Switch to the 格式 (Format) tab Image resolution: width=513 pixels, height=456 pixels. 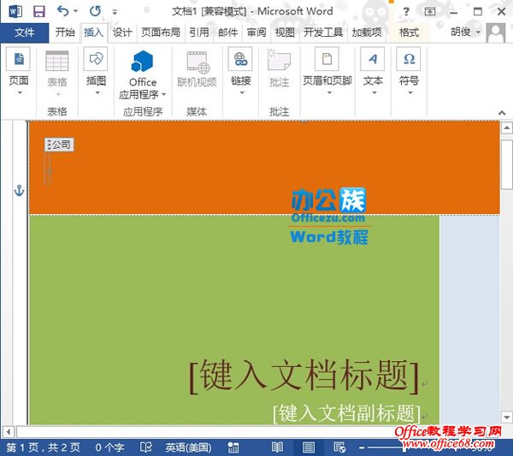click(409, 33)
